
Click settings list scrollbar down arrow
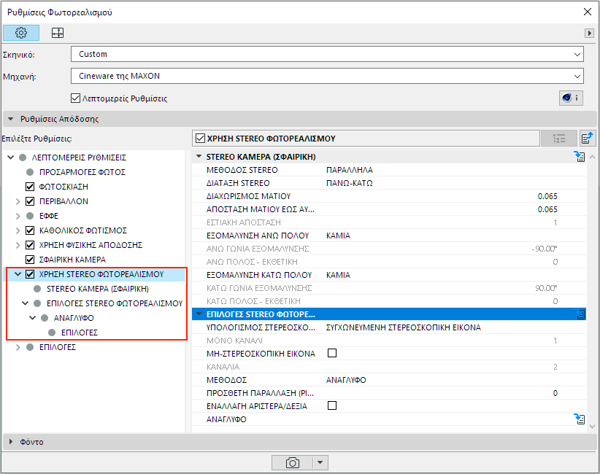pyautogui.click(x=593, y=427)
